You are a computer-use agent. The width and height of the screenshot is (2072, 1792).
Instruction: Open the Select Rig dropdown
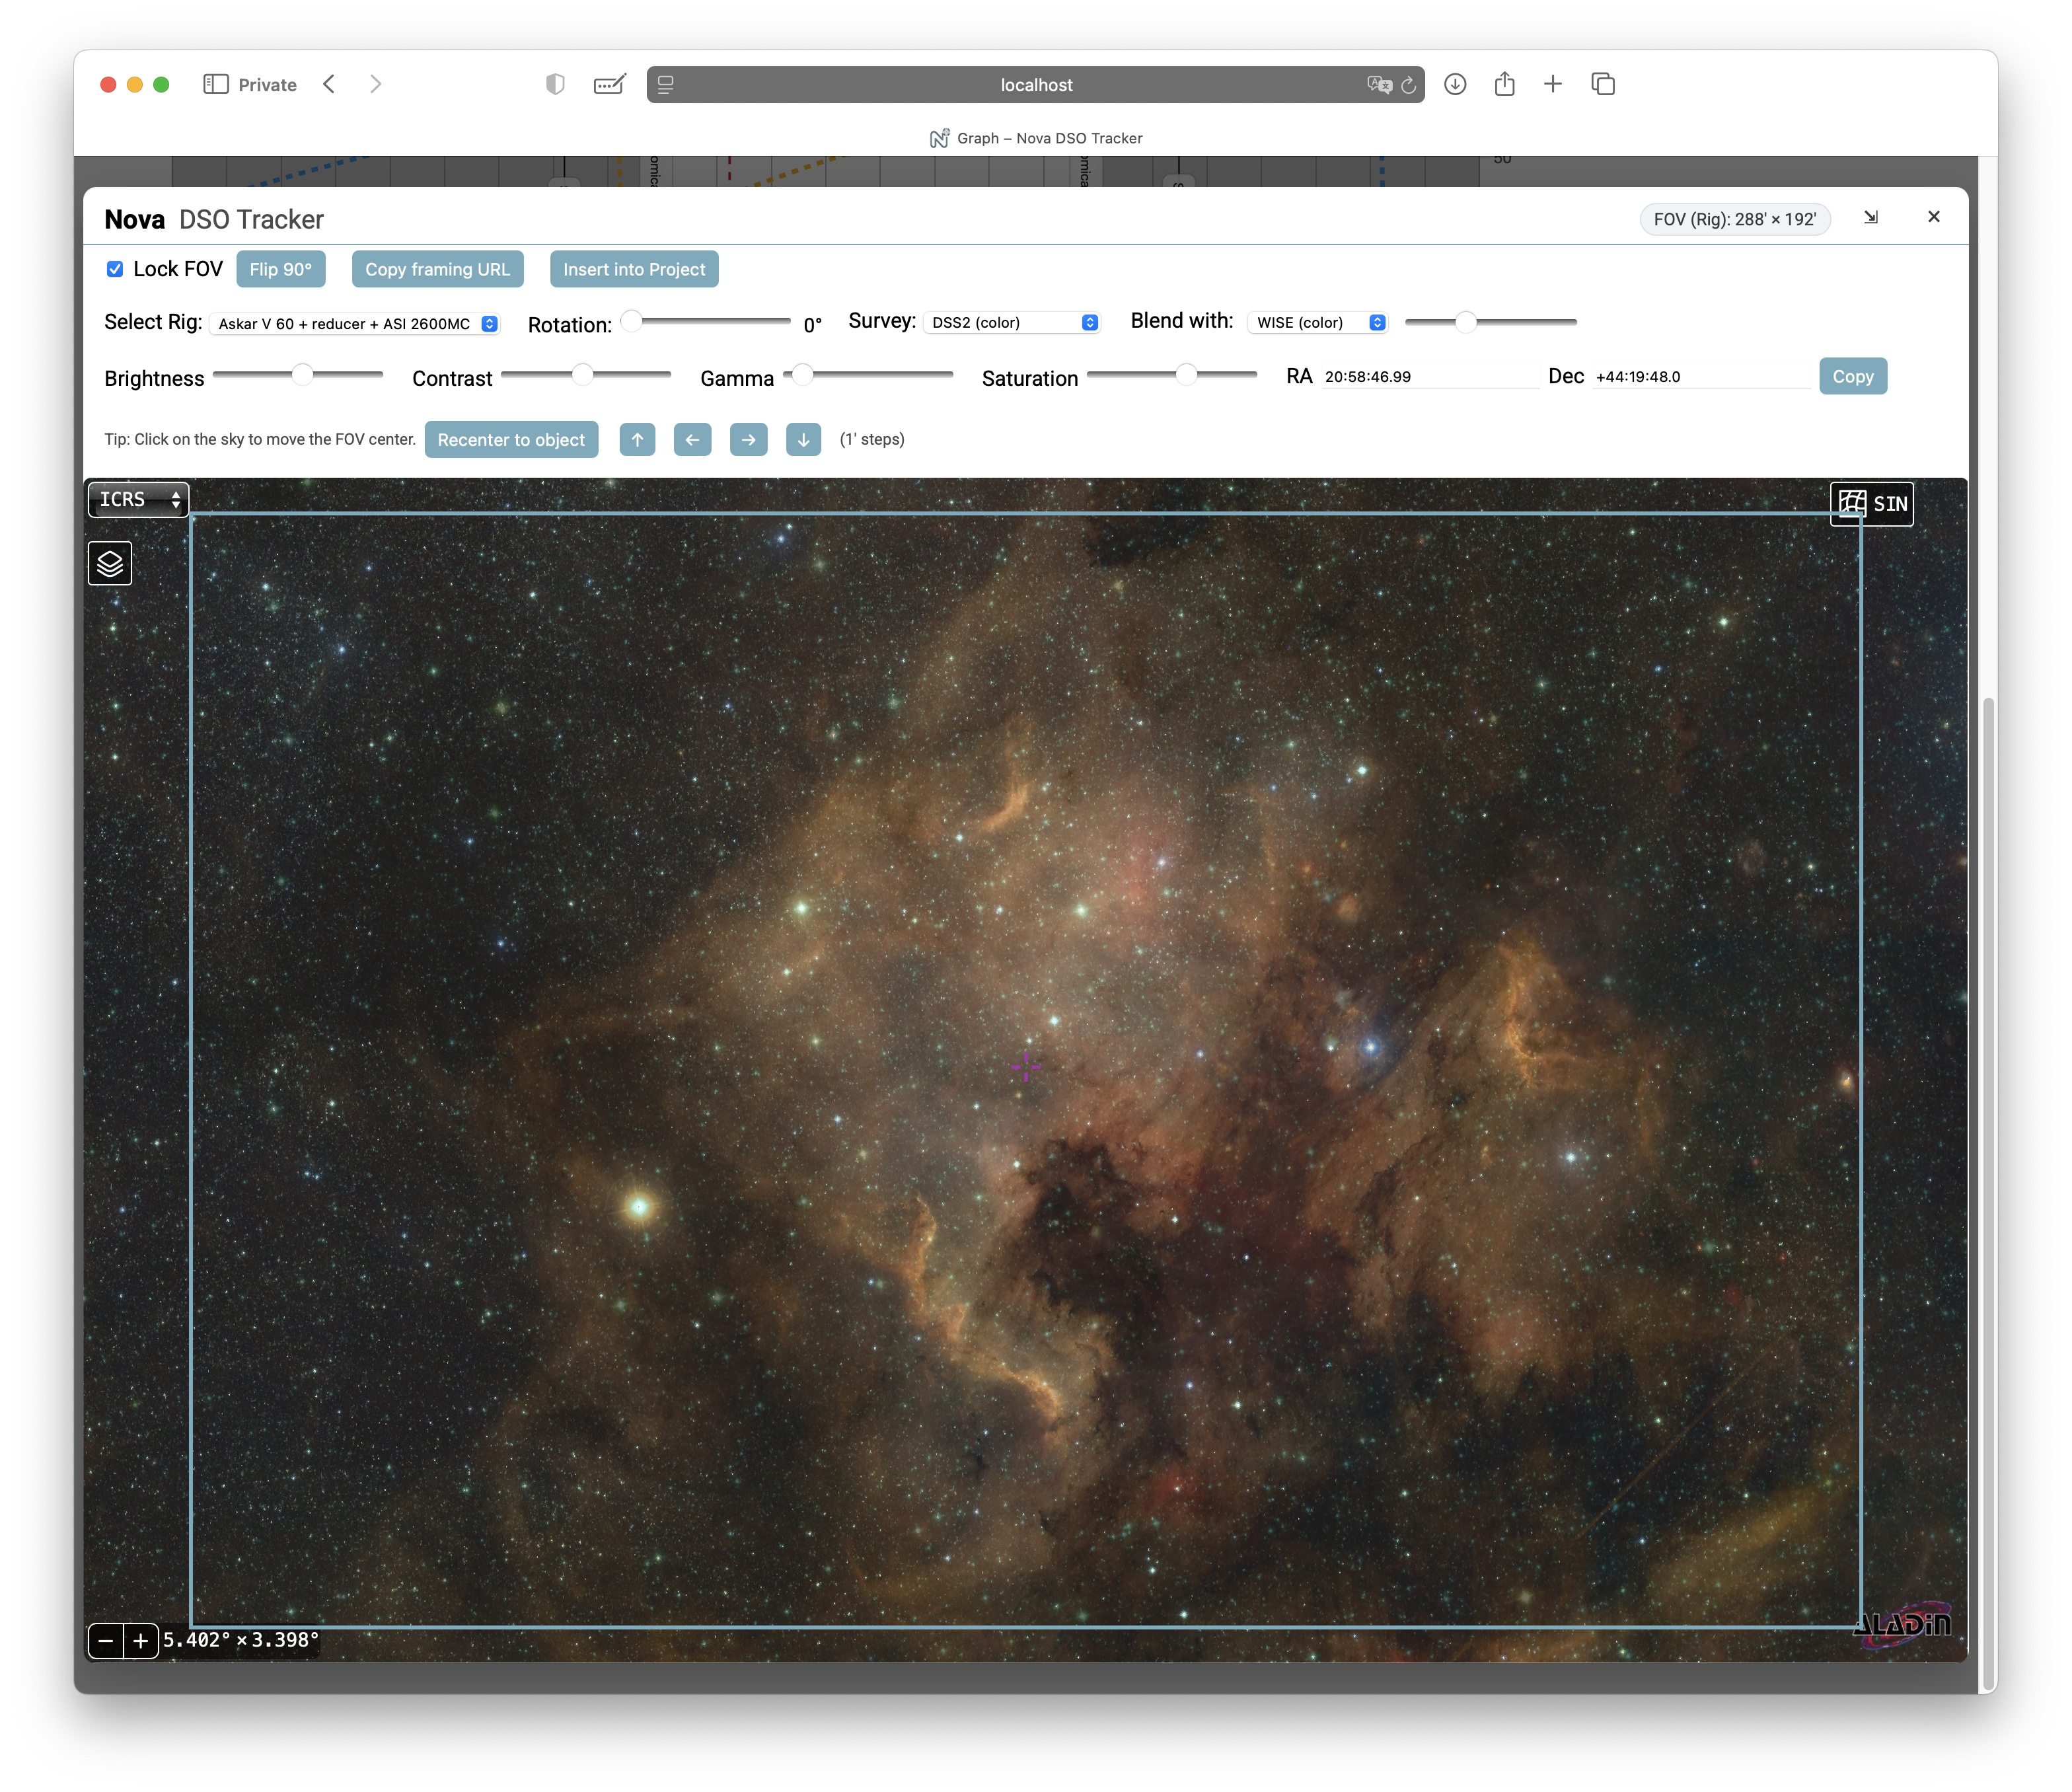tap(355, 324)
